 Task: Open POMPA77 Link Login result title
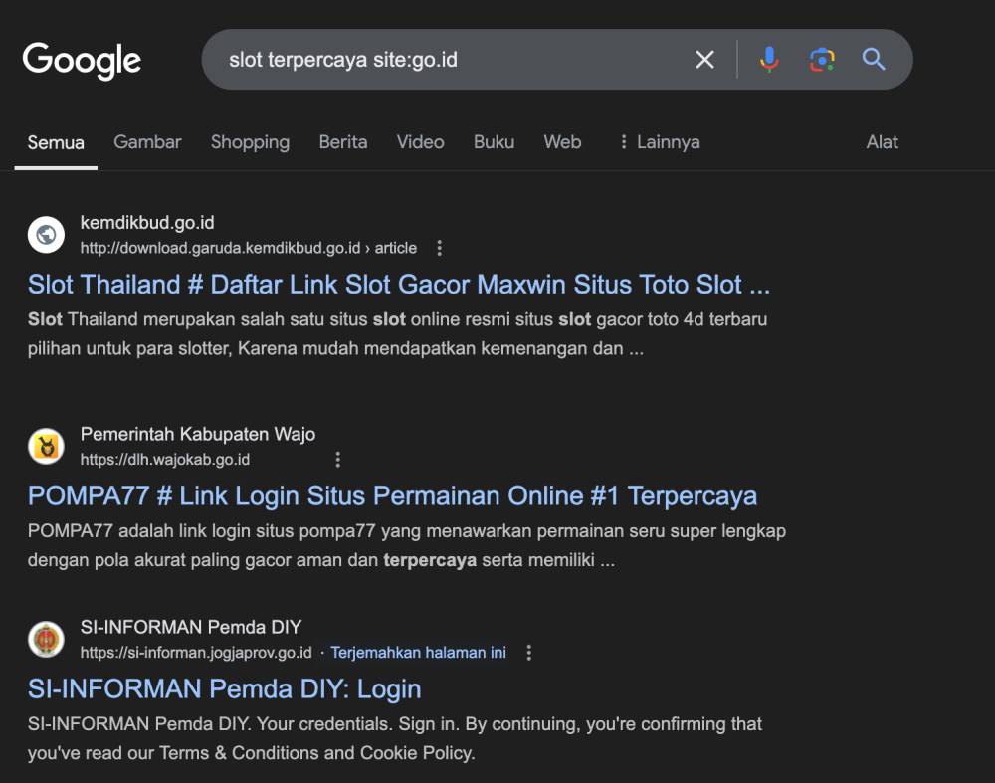point(392,495)
